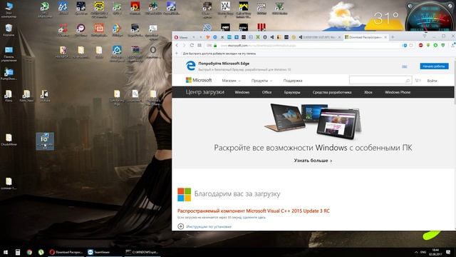Open the Calculator taskbar icon
Image resolution: width=456 pixels, height=257 pixels.
pos(18,252)
